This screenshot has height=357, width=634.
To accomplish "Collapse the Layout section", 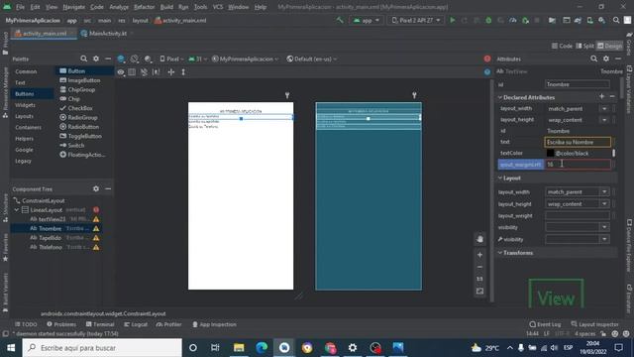I will (x=500, y=178).
